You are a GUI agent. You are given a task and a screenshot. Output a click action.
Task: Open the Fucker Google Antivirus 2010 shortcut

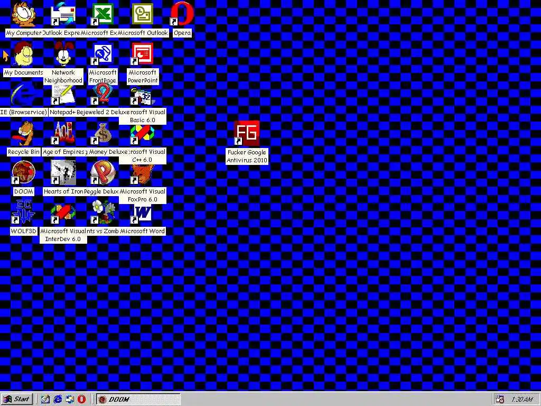(246, 133)
